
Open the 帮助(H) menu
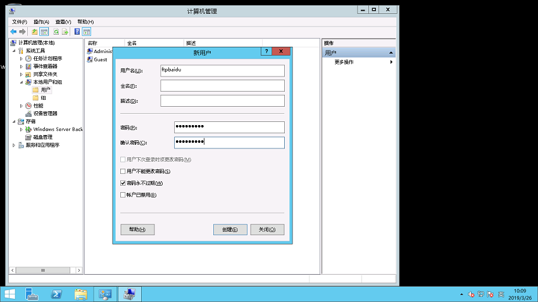85,22
